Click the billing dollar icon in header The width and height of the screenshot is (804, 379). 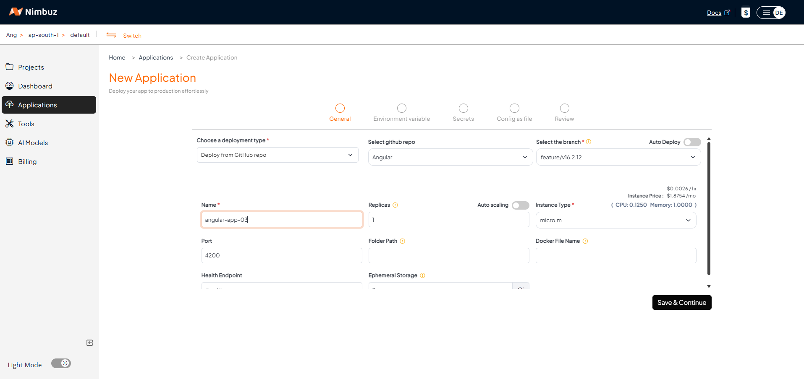tap(746, 13)
